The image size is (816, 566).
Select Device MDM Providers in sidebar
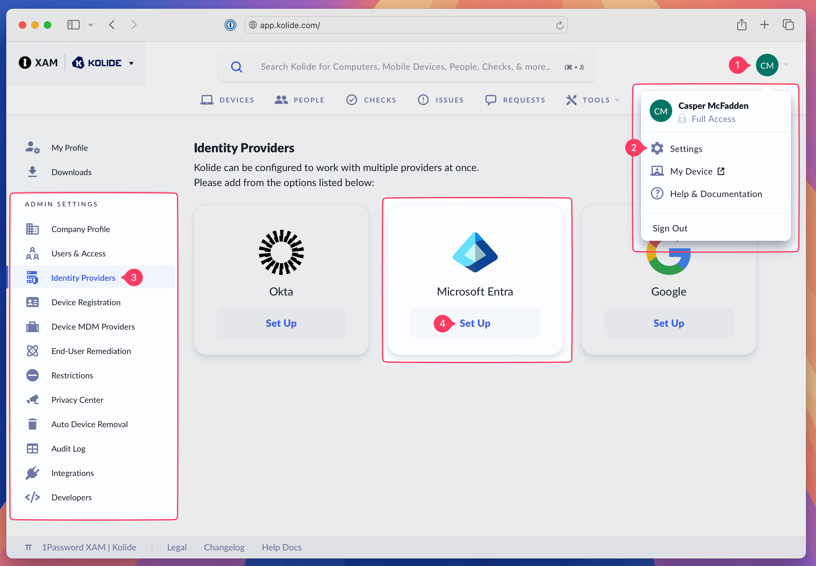tap(93, 326)
